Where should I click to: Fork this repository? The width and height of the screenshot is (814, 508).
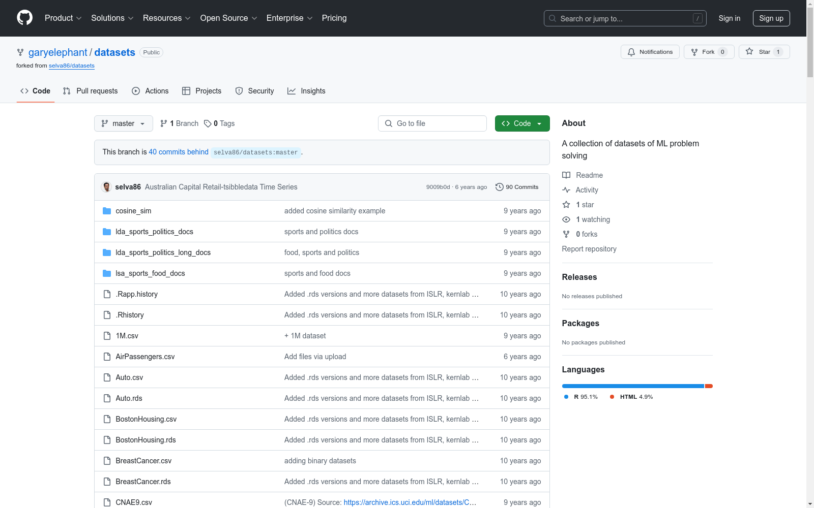click(709, 52)
